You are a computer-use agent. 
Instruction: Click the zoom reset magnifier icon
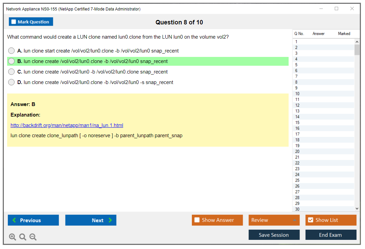click(23, 237)
